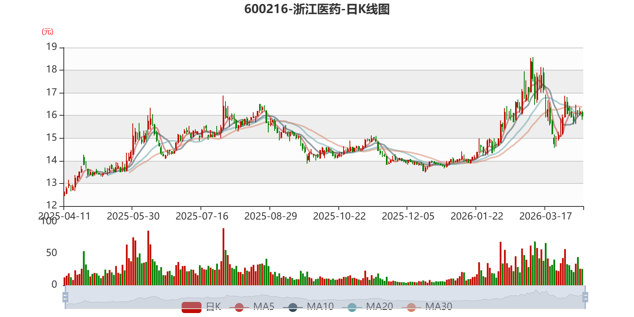Viewport: 634px width, 317px height.
Task: Click the 50 volume axis label
Action: [52, 253]
